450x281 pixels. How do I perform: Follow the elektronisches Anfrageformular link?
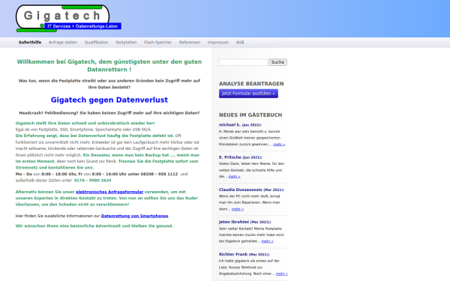coord(109,192)
